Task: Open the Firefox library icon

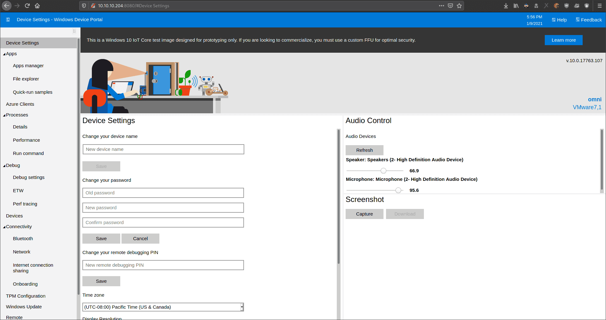Action: point(516,6)
